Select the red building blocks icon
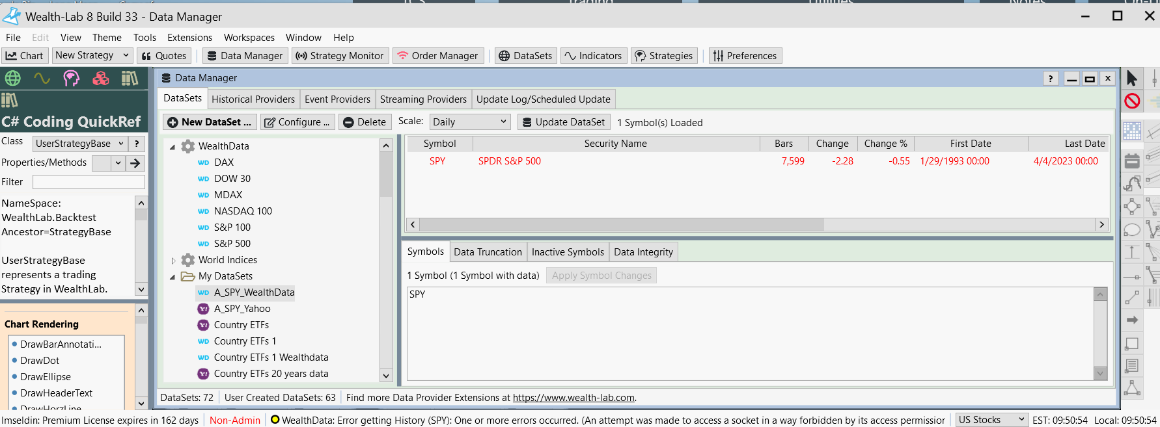The height and width of the screenshot is (427, 1160). [x=100, y=79]
